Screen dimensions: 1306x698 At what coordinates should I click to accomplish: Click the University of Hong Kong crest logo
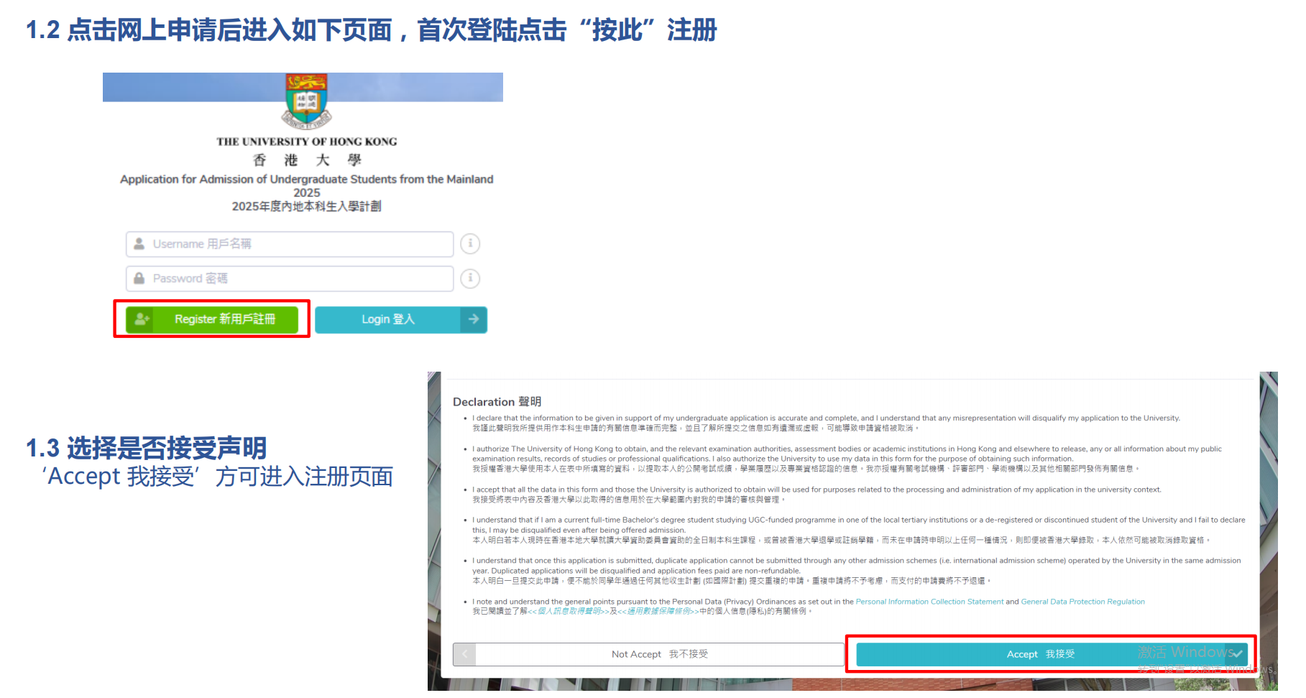click(306, 101)
